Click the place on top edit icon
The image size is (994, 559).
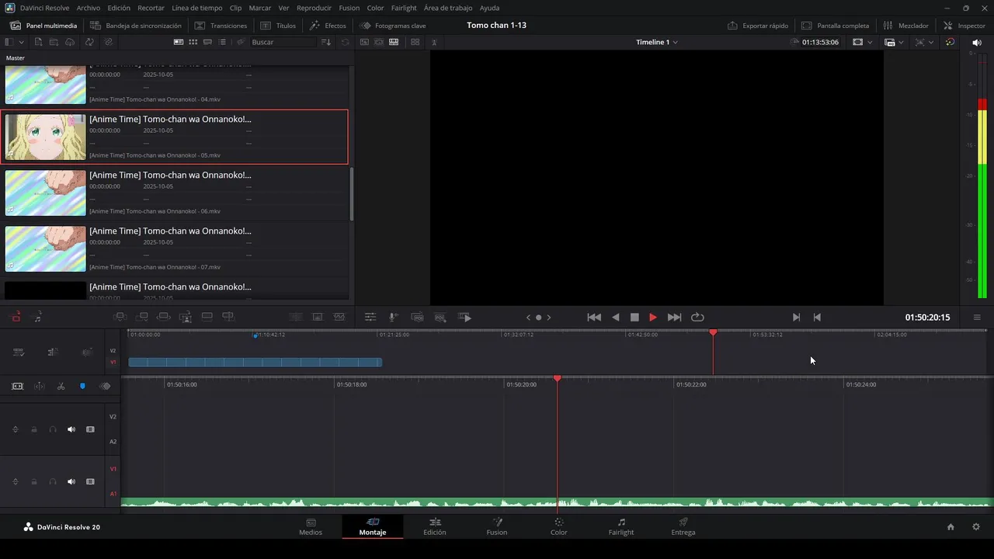click(207, 317)
